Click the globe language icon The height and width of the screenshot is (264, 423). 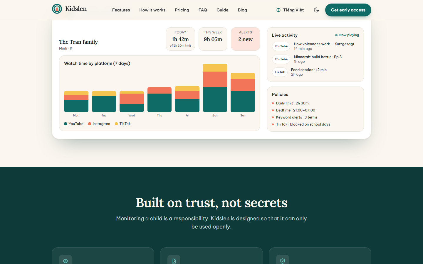[278, 10]
